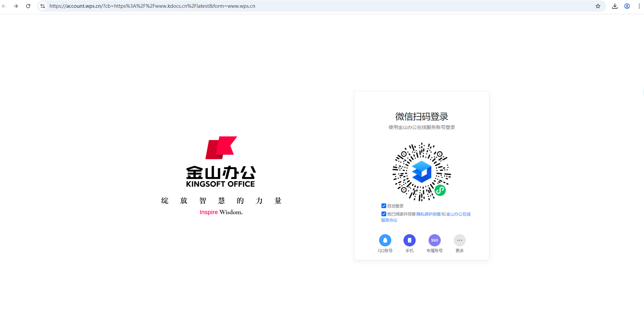Select QQ账号 login option
This screenshot has width=644, height=332.
[x=385, y=240]
